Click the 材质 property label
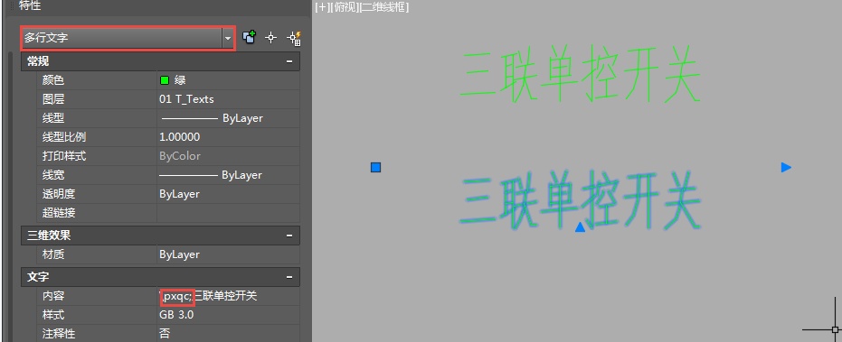Viewport: 842px width, 342px height. [x=53, y=254]
